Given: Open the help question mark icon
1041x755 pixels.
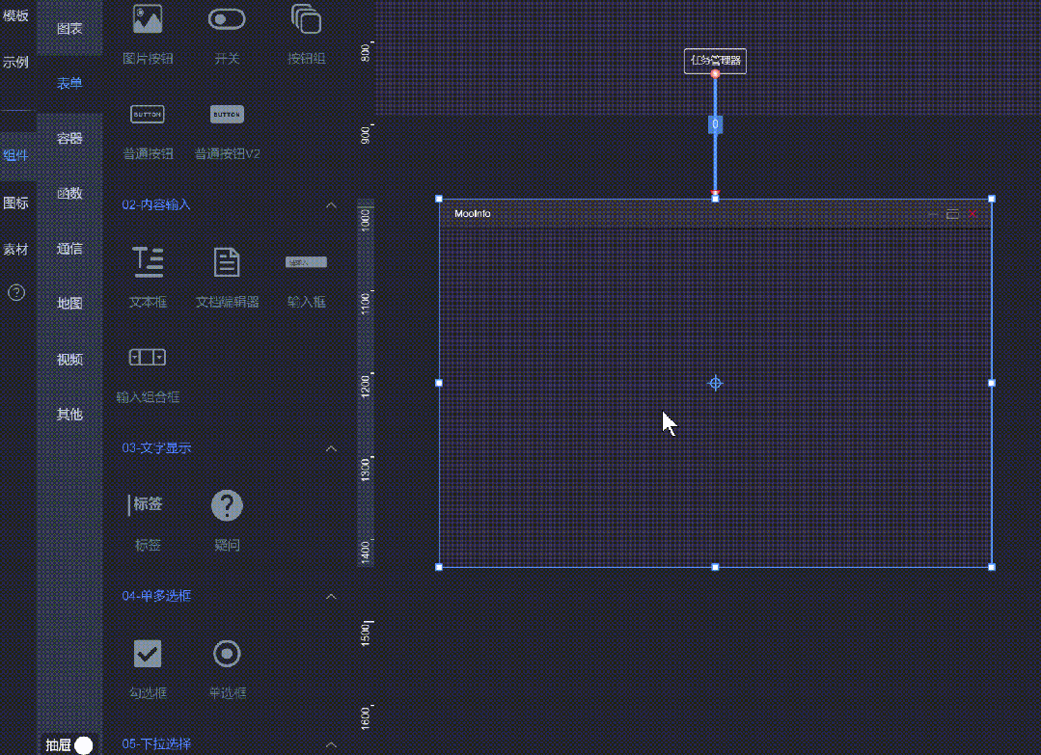Looking at the screenshot, I should [16, 292].
